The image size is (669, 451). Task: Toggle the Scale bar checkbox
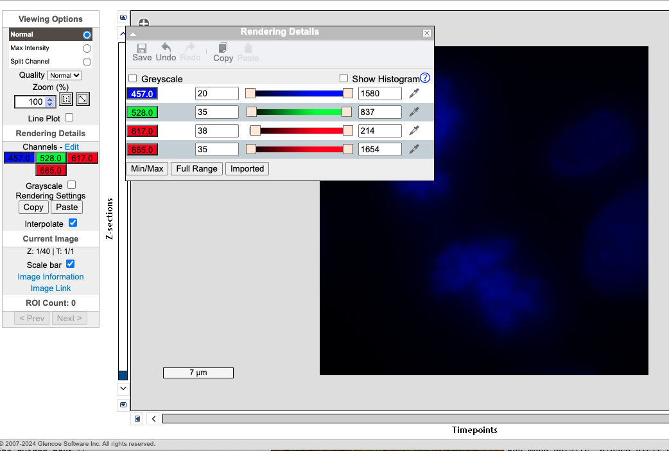(x=71, y=263)
